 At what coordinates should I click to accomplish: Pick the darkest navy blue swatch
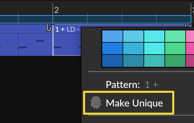[113, 61]
